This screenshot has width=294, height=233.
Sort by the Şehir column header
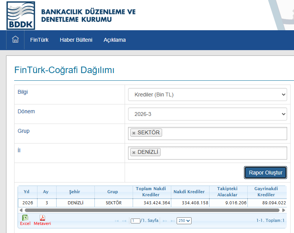[x=75, y=192]
